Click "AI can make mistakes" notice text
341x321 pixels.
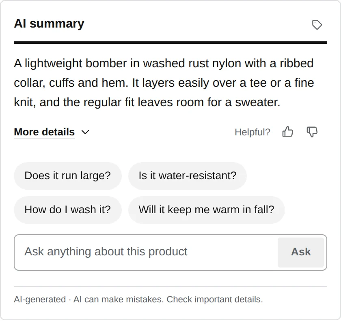(118, 300)
